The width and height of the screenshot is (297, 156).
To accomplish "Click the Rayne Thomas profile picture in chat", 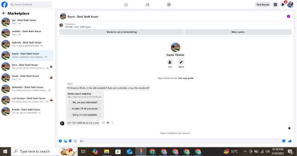I will [x=175, y=47].
